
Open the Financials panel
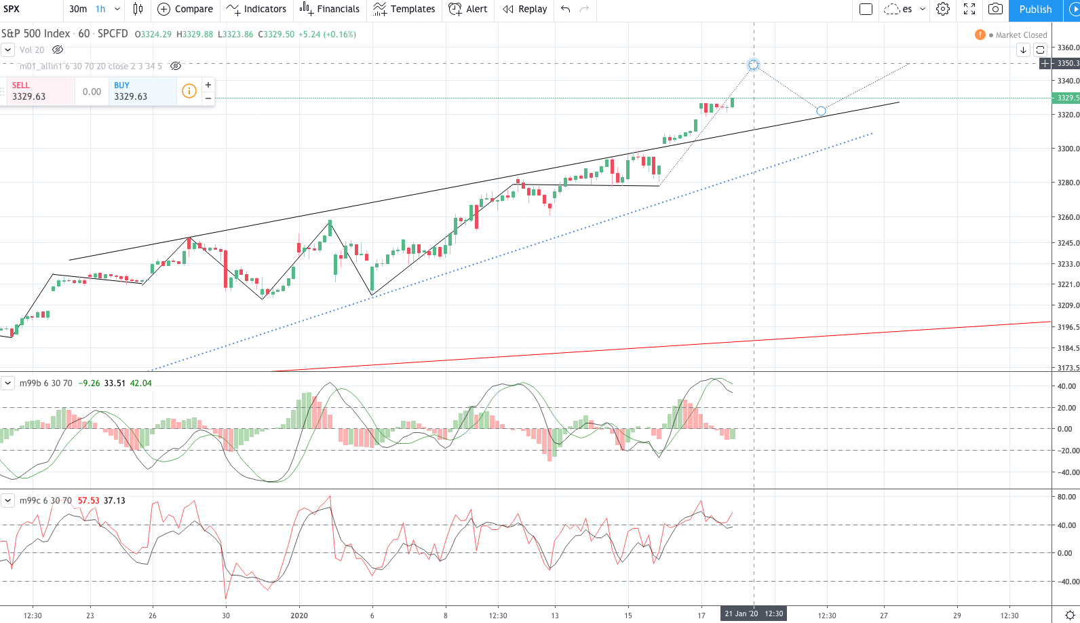pyautogui.click(x=330, y=9)
